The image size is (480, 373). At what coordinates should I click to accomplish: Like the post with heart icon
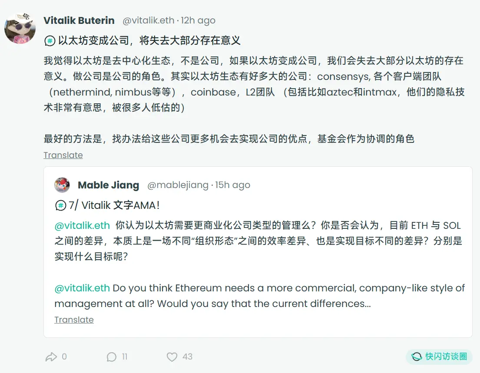tap(172, 357)
